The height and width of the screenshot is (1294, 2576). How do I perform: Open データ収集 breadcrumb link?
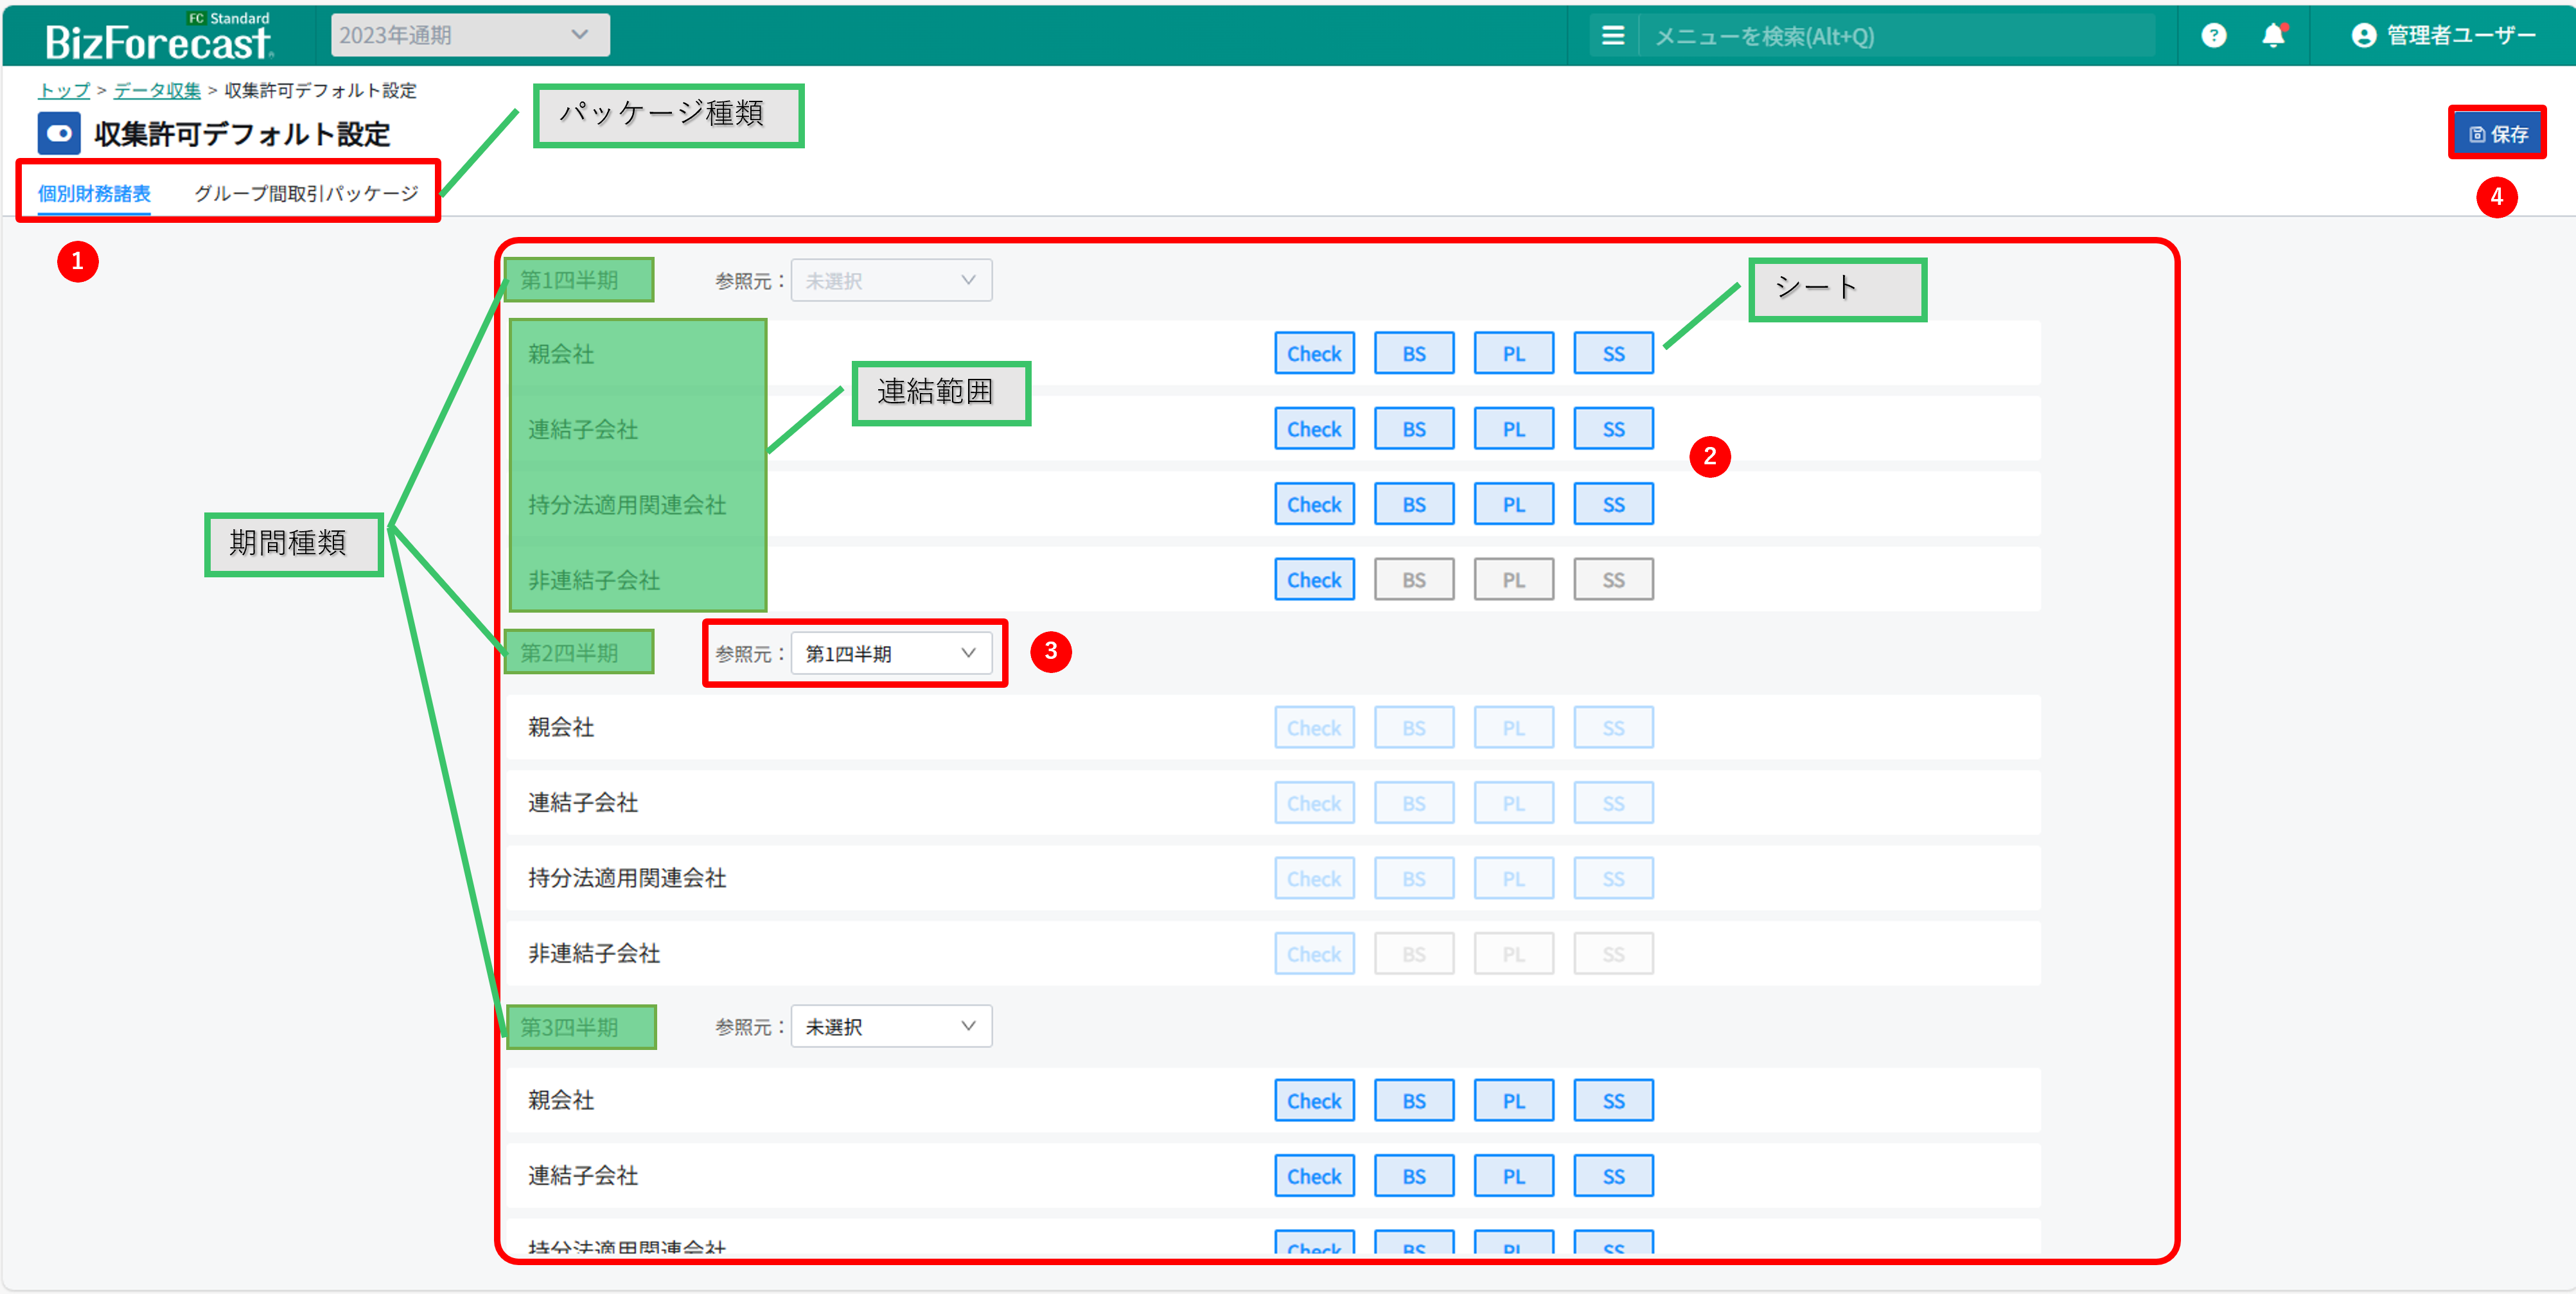click(157, 91)
